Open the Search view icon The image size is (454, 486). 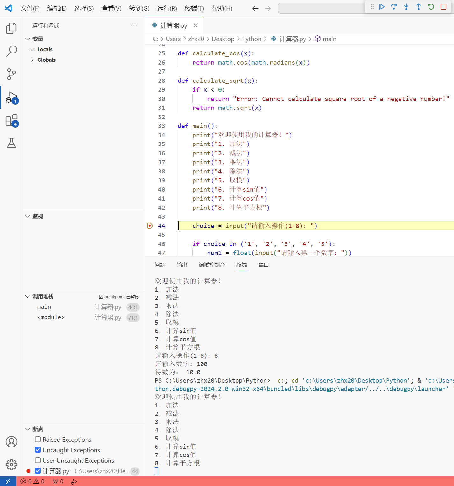pos(11,51)
